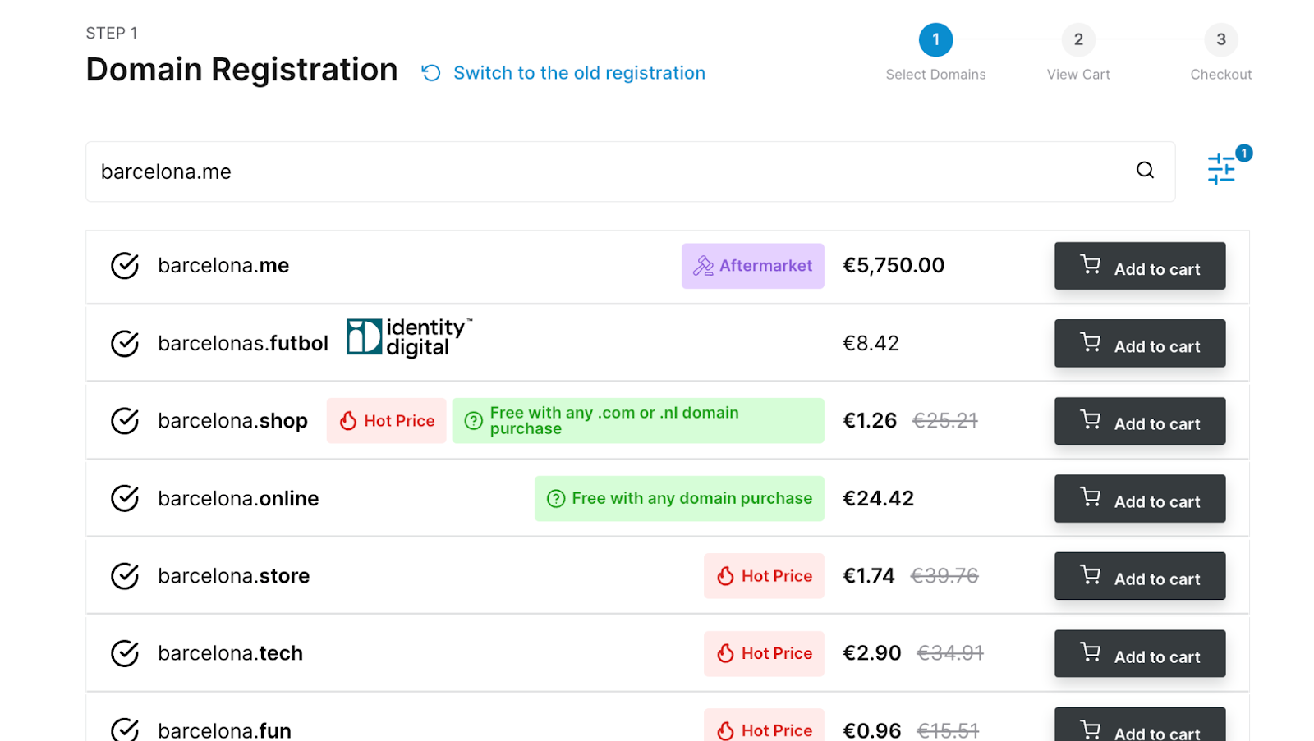Toggle the check circle for barcelona.shop
Screen dimensions: 1314x741
point(125,421)
